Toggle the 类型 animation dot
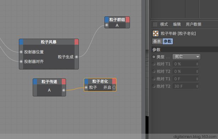The image size is (218, 139). tap(154, 57)
